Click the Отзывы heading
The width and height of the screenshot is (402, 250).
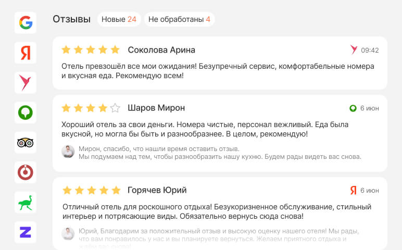[71, 19]
